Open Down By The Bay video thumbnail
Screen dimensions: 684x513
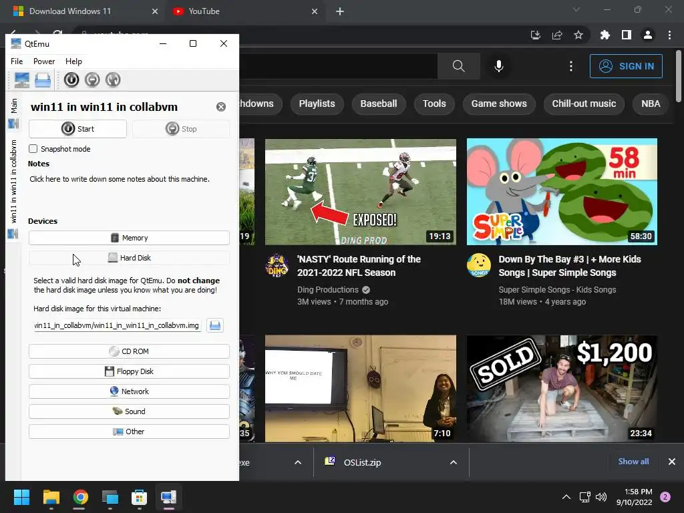point(562,192)
